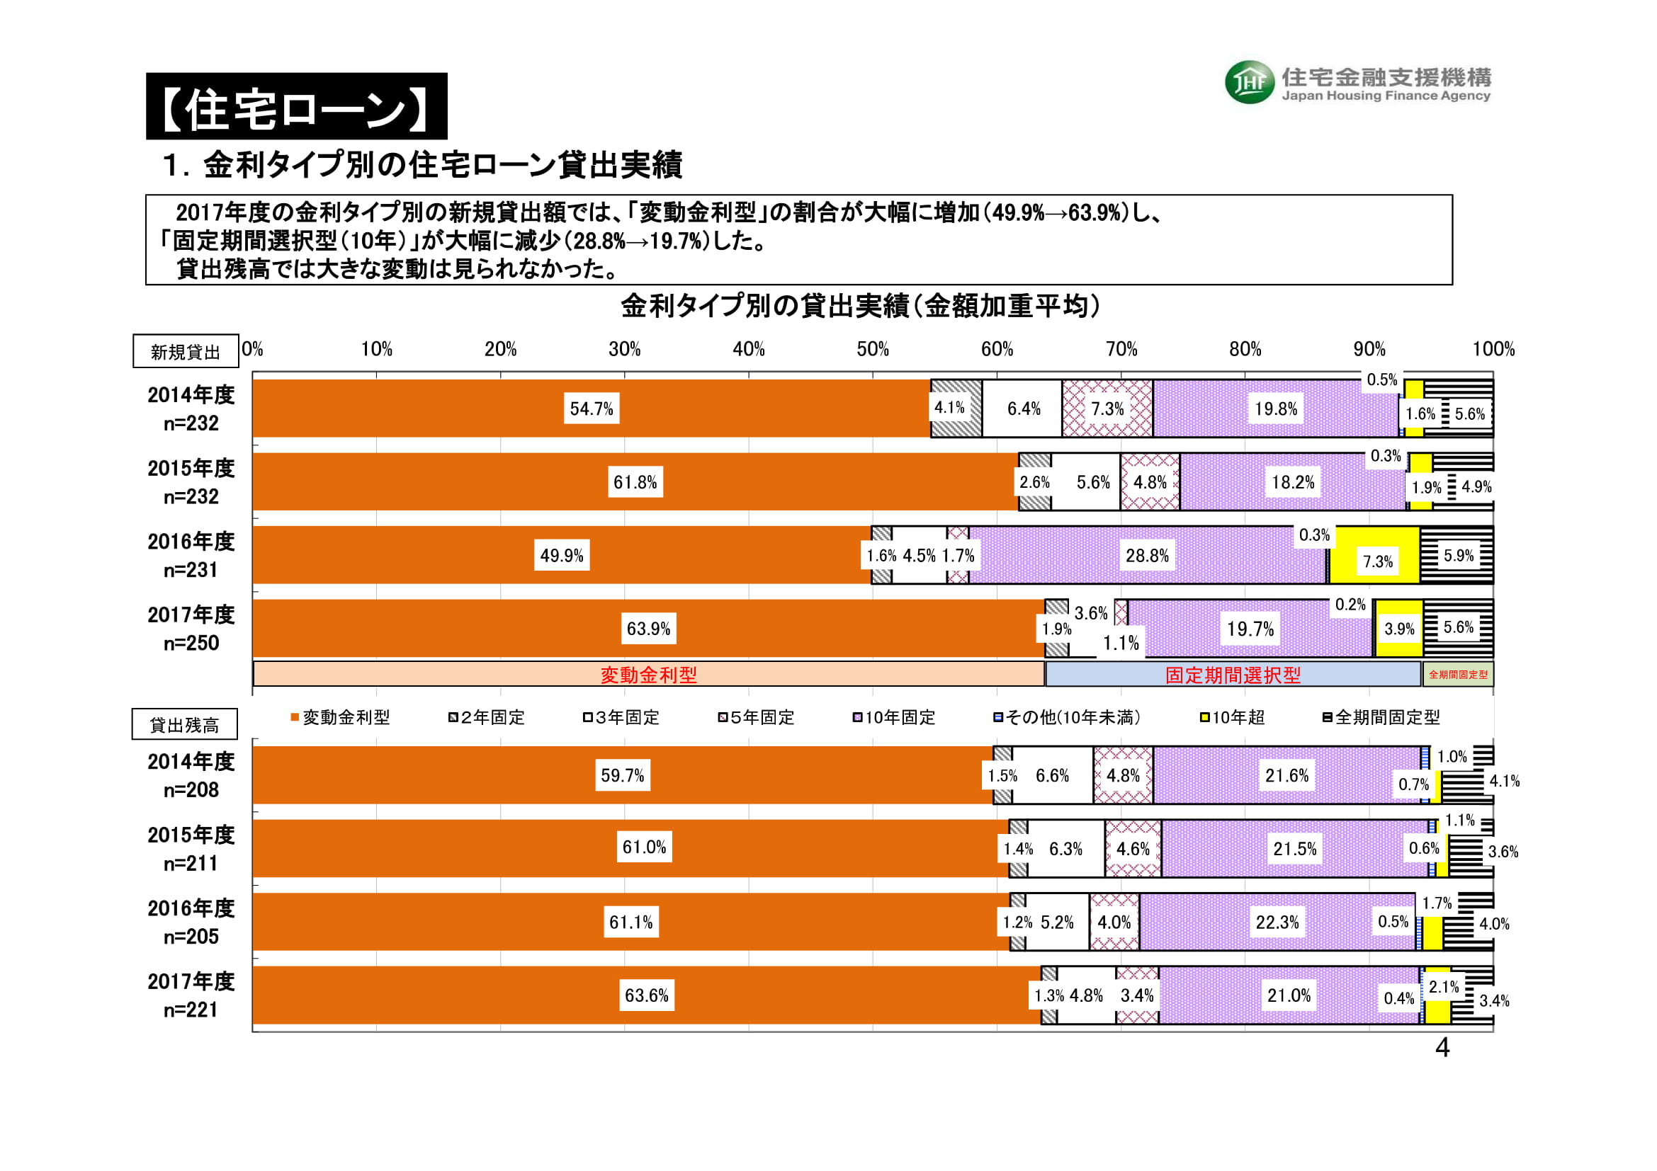Viewport: 1657px width, 1171px height.
Task: Click new-lending row label 2014年度 n=232
Action: coord(191,409)
